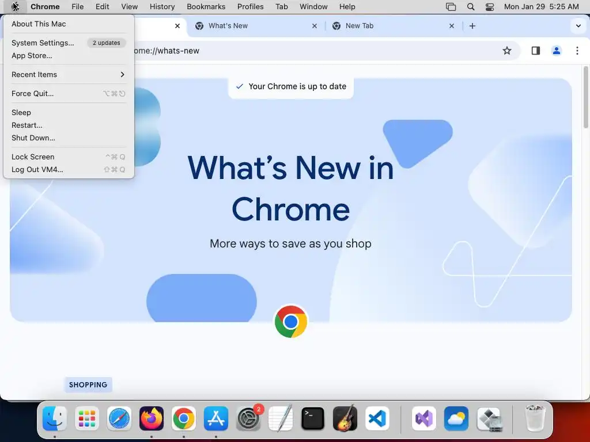Click the Chrome dock icon
590x442 pixels.
point(184,418)
